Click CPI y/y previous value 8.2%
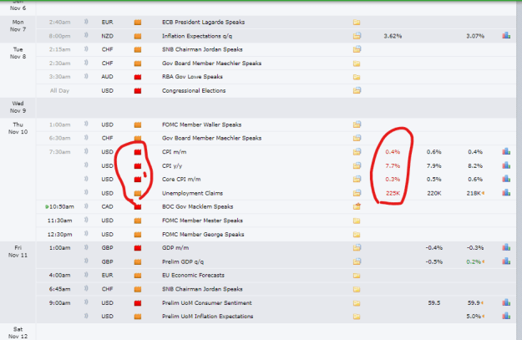Image resolution: width=522 pixels, height=340 pixels. coord(475,165)
